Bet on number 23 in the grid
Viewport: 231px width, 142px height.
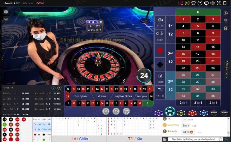click(x=198, y=68)
